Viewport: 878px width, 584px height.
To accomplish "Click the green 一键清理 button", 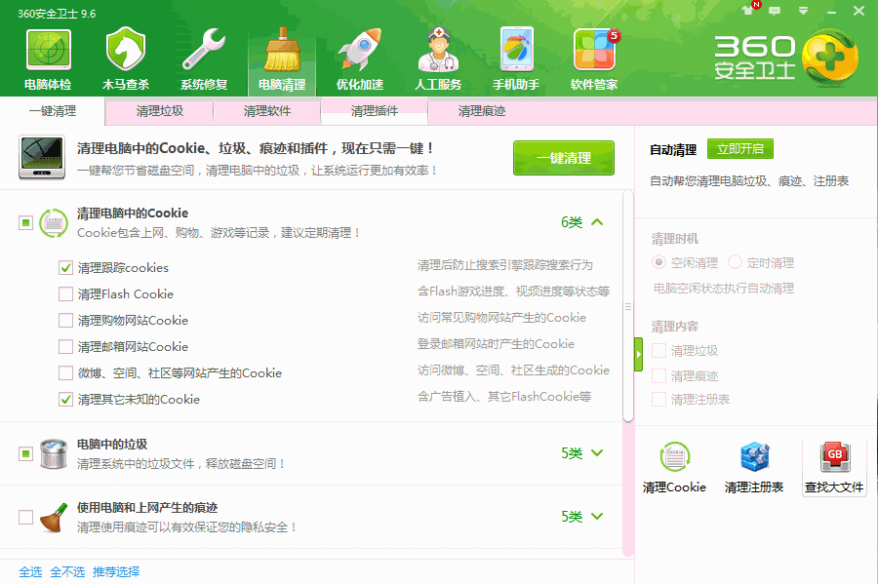I will 563,158.
